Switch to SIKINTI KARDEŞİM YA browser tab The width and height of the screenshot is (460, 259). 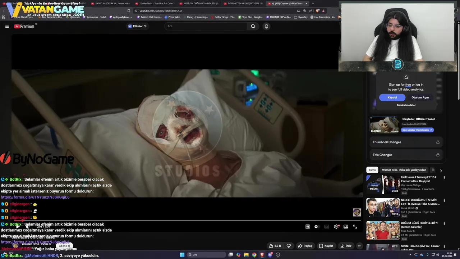(110, 4)
